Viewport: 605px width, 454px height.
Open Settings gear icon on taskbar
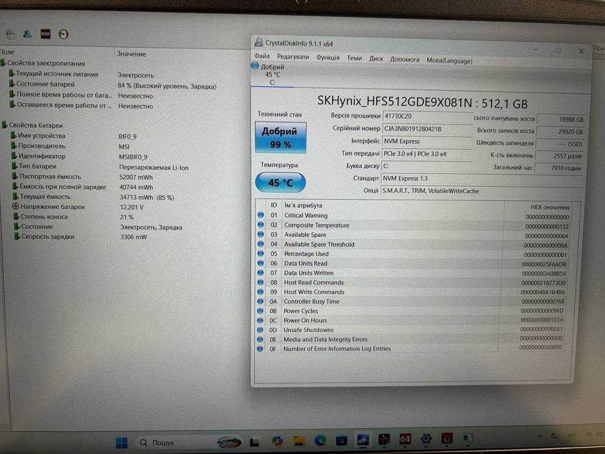pos(426,438)
